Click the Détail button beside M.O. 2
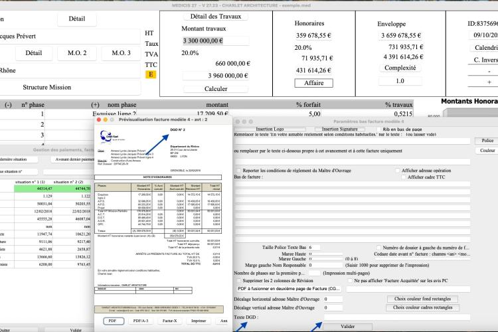Screen dimensions: 498x332 pos(34,53)
